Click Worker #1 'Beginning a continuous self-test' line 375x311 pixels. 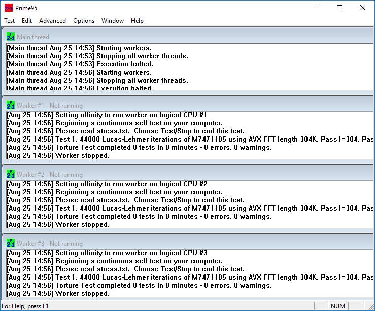(115, 123)
